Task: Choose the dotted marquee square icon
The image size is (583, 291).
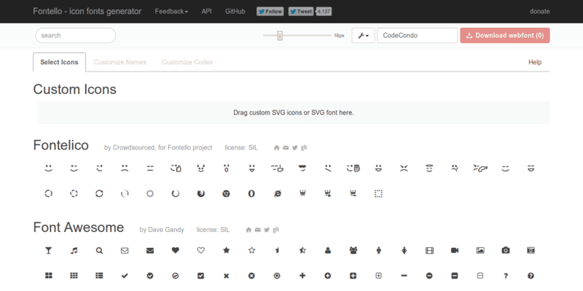Action: pyautogui.click(x=378, y=193)
